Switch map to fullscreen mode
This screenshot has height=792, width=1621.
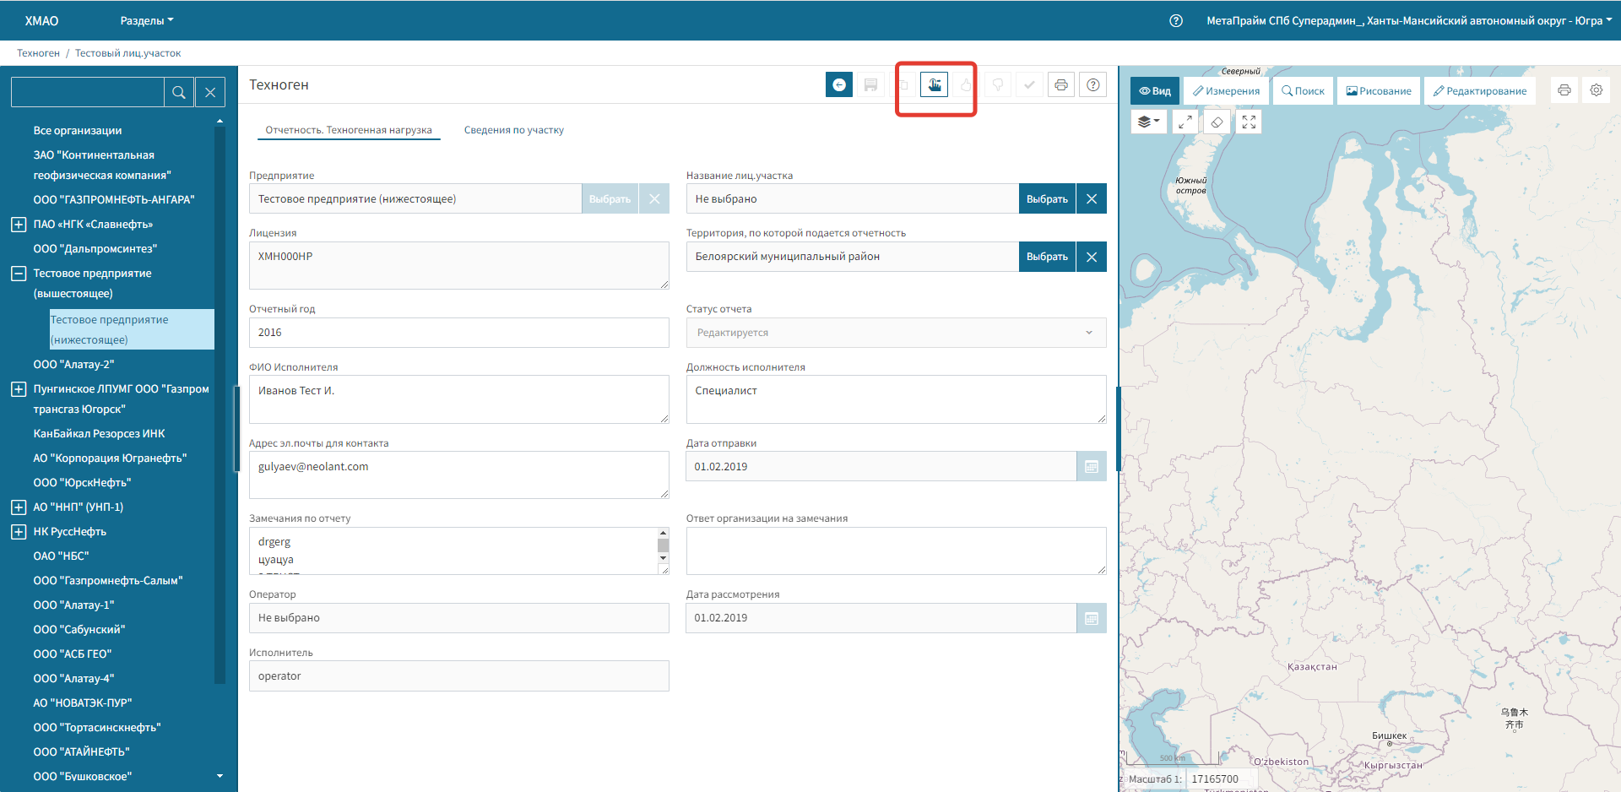point(1249,122)
